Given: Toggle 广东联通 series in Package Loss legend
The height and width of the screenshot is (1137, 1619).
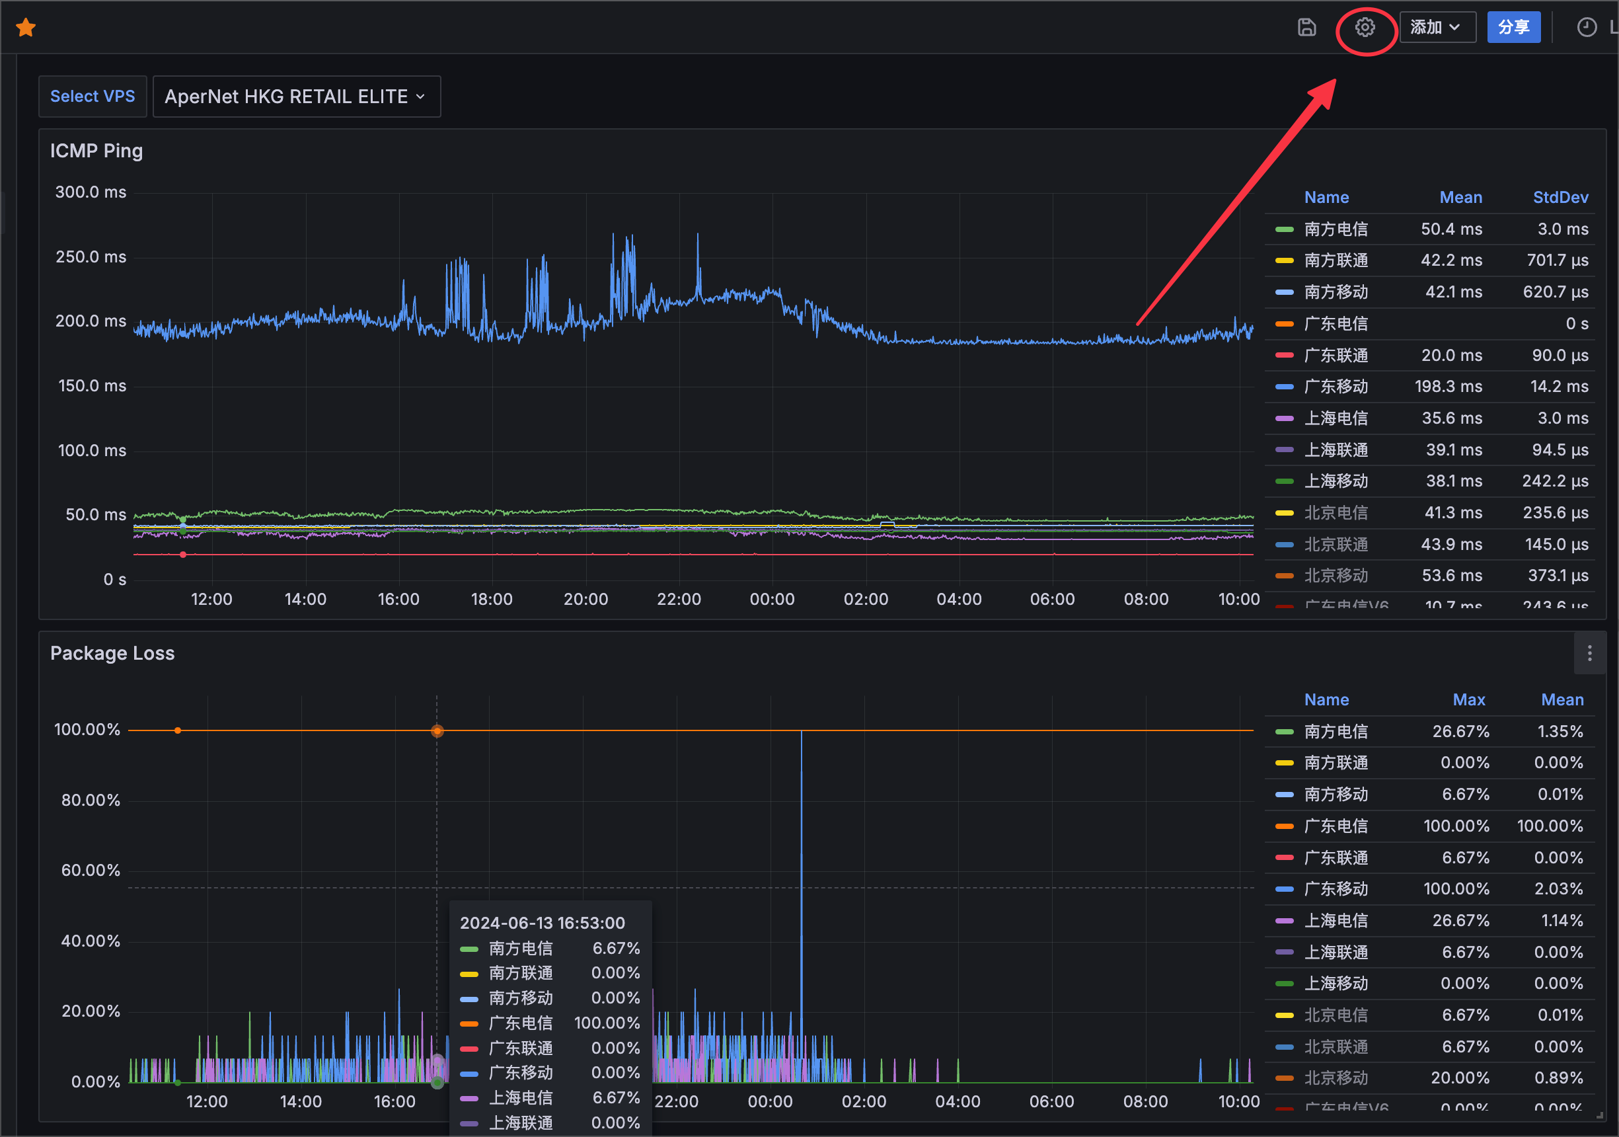Looking at the screenshot, I should pyautogui.click(x=1336, y=857).
